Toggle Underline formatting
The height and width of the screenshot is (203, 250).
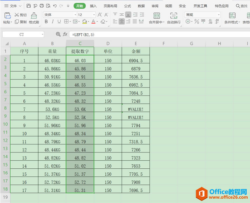(x=59, y=21)
